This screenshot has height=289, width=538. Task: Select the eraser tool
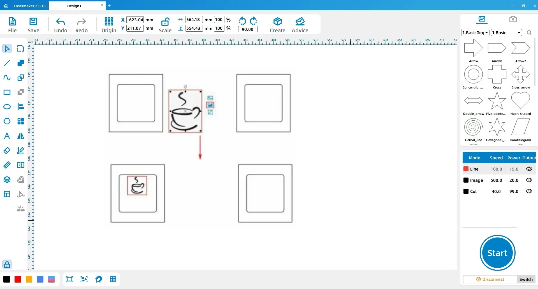click(7, 150)
